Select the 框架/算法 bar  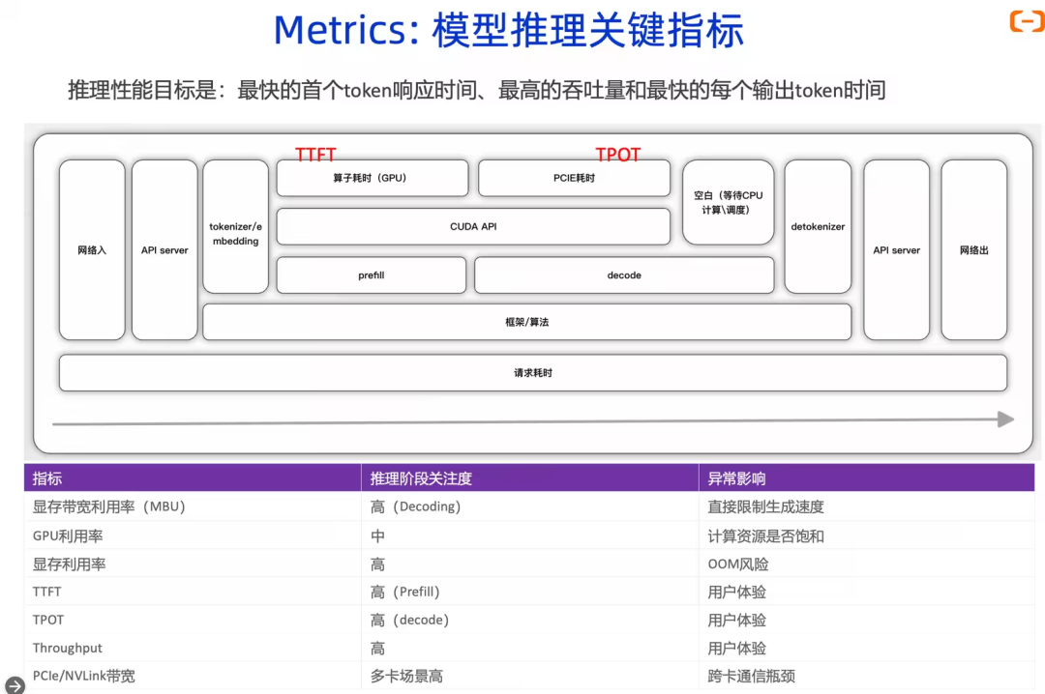(526, 322)
